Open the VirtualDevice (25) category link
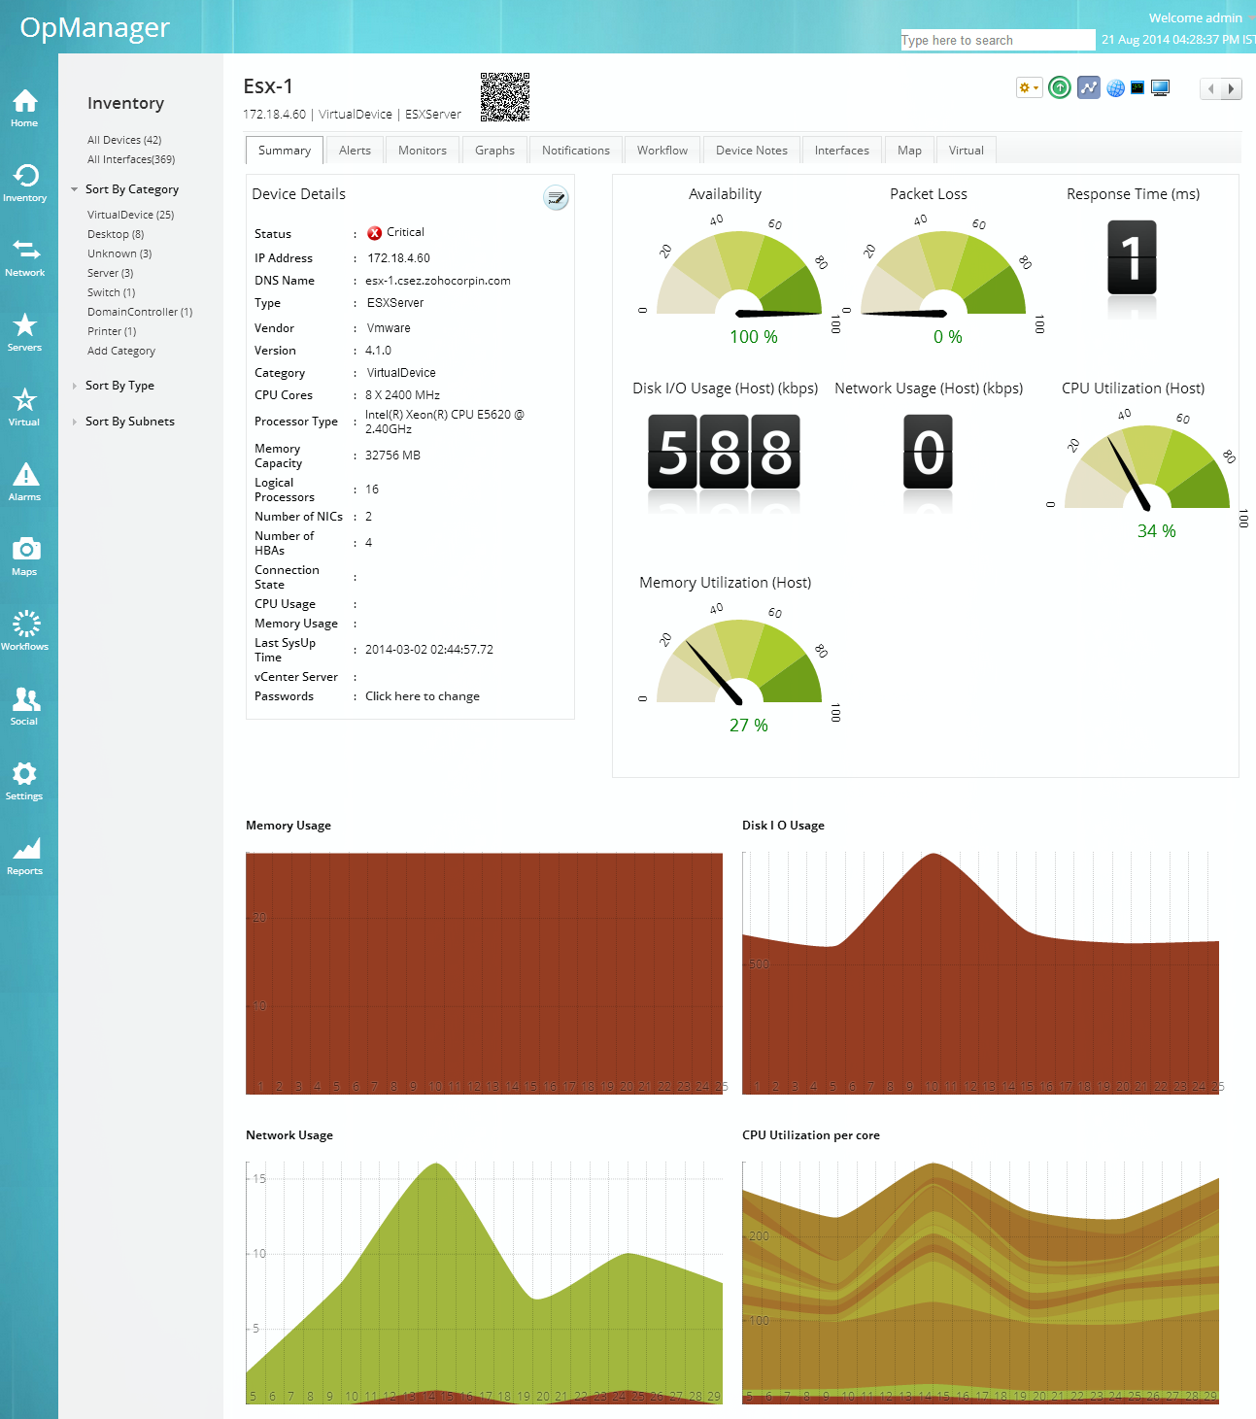This screenshot has height=1419, width=1256. (x=130, y=215)
